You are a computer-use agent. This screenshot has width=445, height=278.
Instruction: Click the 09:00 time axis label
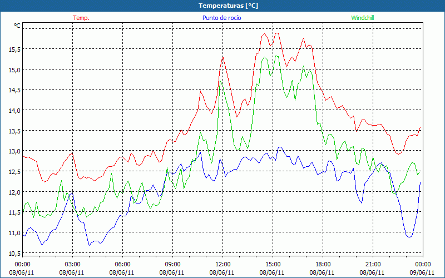(x=172, y=265)
